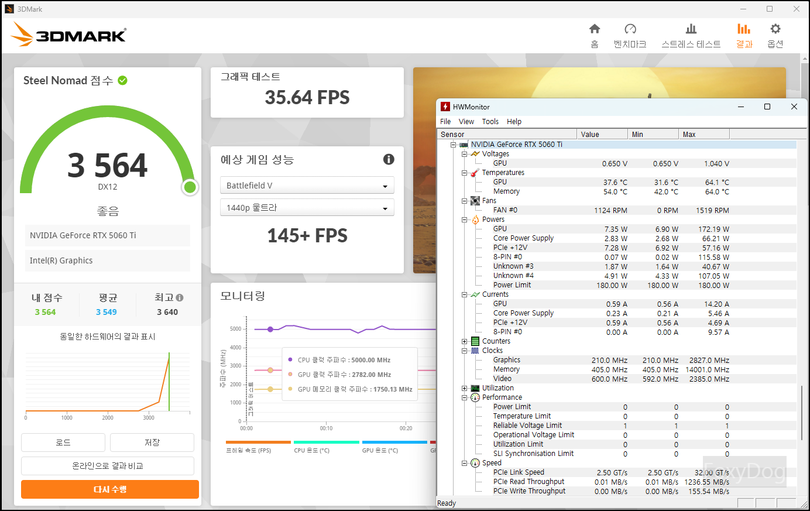Open the Battlefield V game dropdown
This screenshot has height=511, width=810.
[x=307, y=186]
